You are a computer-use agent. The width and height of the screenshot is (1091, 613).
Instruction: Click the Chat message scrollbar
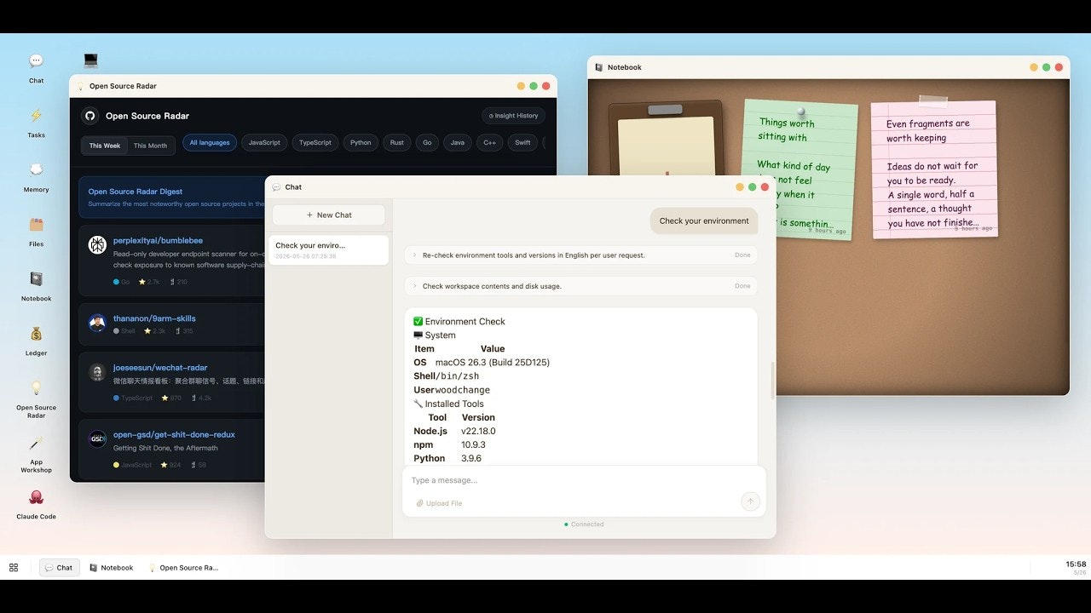tap(773, 381)
